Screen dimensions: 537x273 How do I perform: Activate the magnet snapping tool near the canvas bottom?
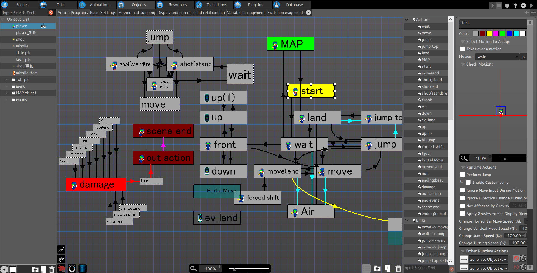click(72, 269)
